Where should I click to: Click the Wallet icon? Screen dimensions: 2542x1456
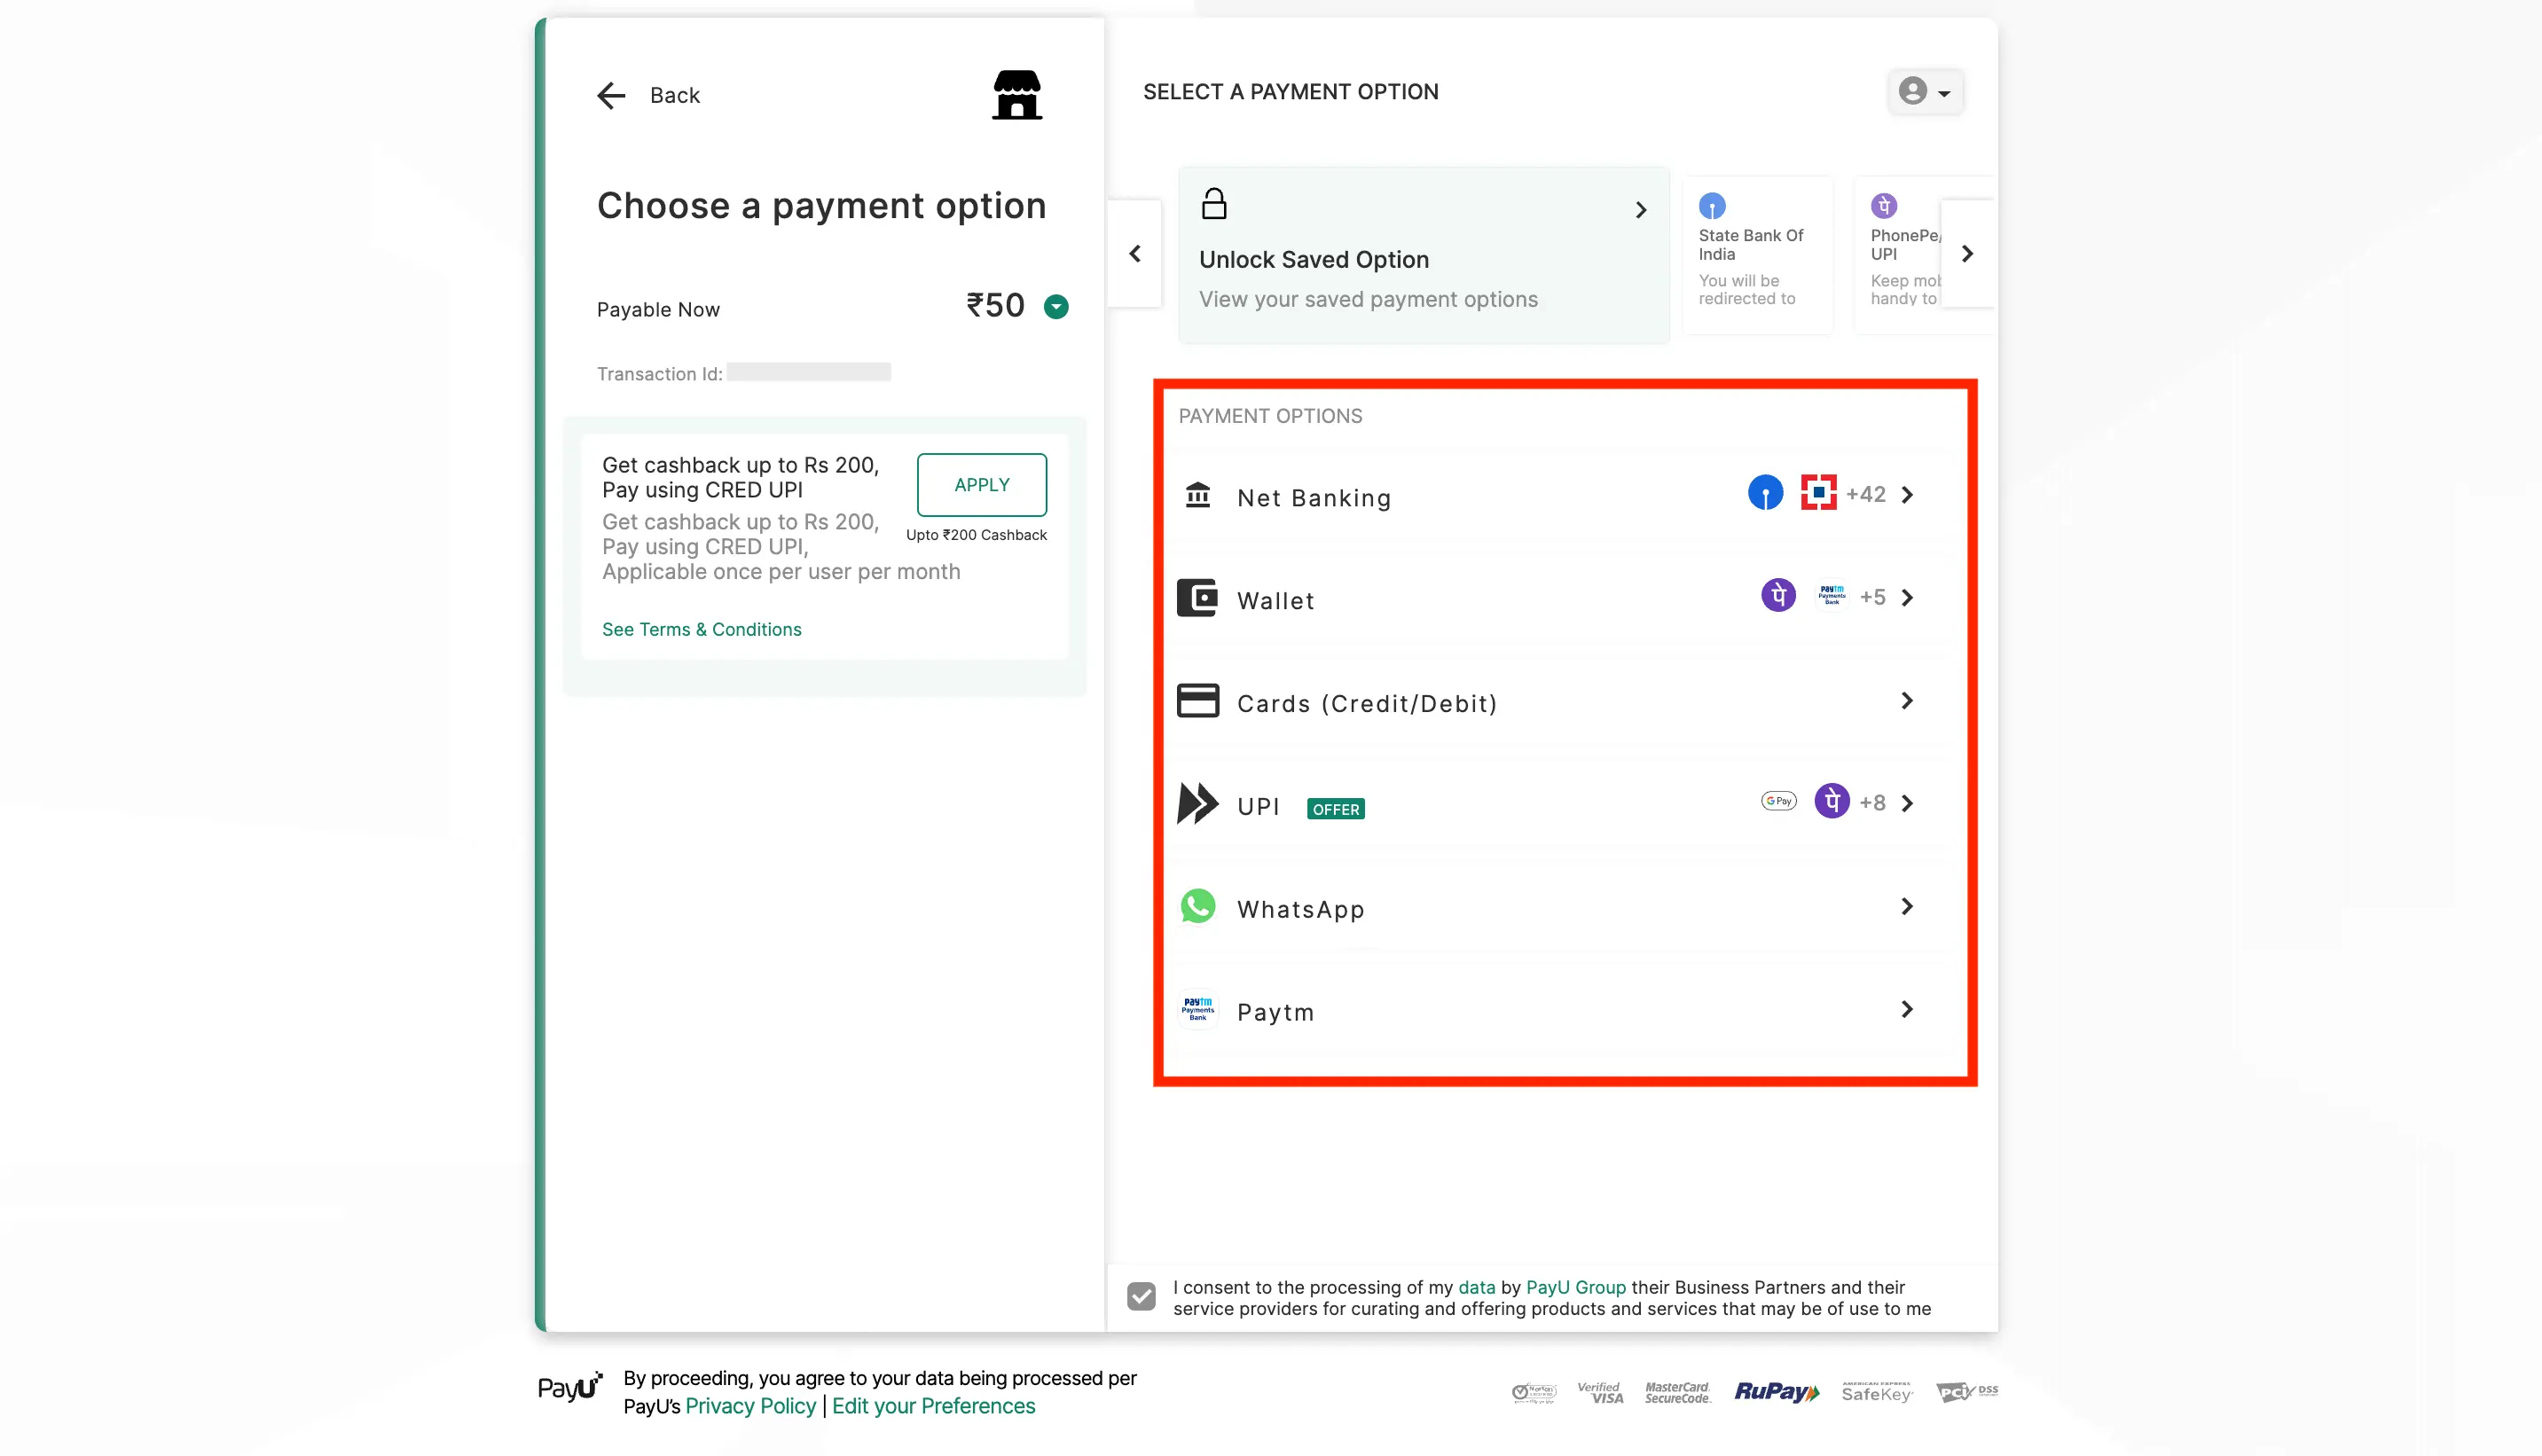[1197, 598]
